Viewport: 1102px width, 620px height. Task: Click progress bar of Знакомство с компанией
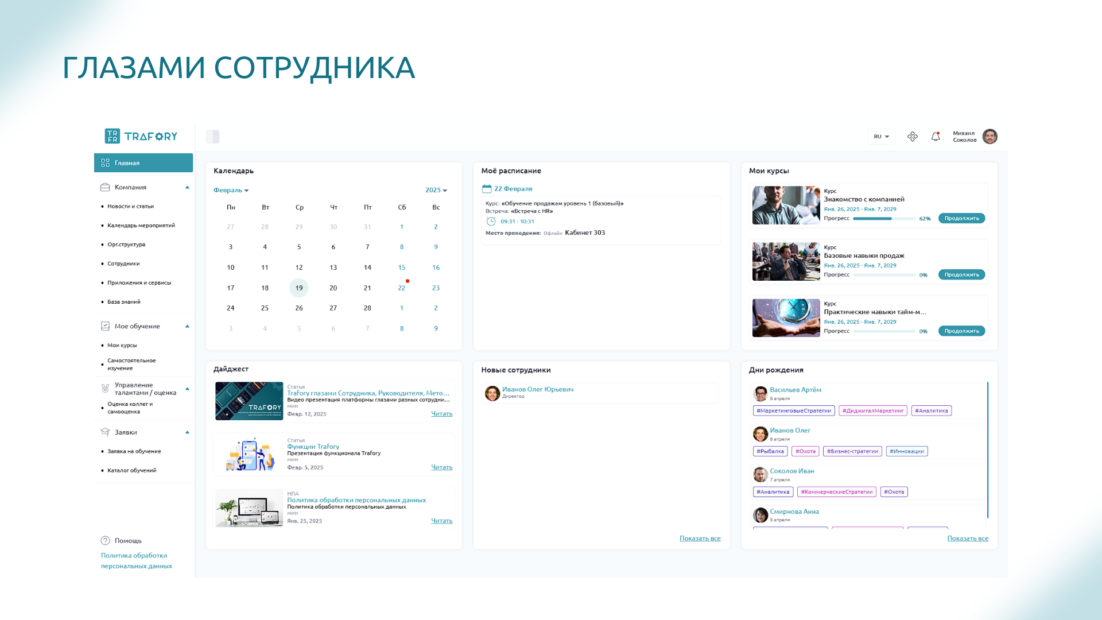[x=884, y=219]
